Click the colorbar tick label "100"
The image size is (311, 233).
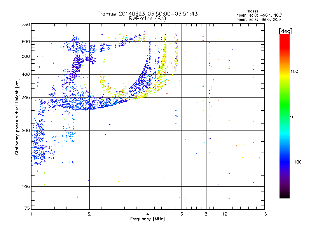click(294, 71)
